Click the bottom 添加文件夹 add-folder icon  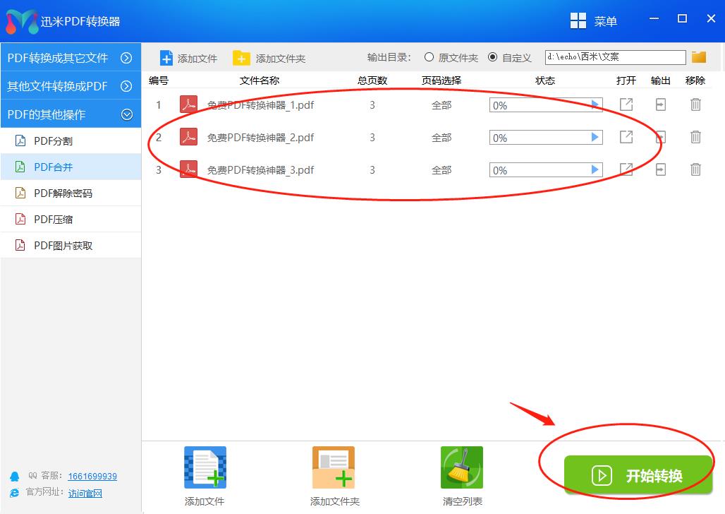point(333,467)
